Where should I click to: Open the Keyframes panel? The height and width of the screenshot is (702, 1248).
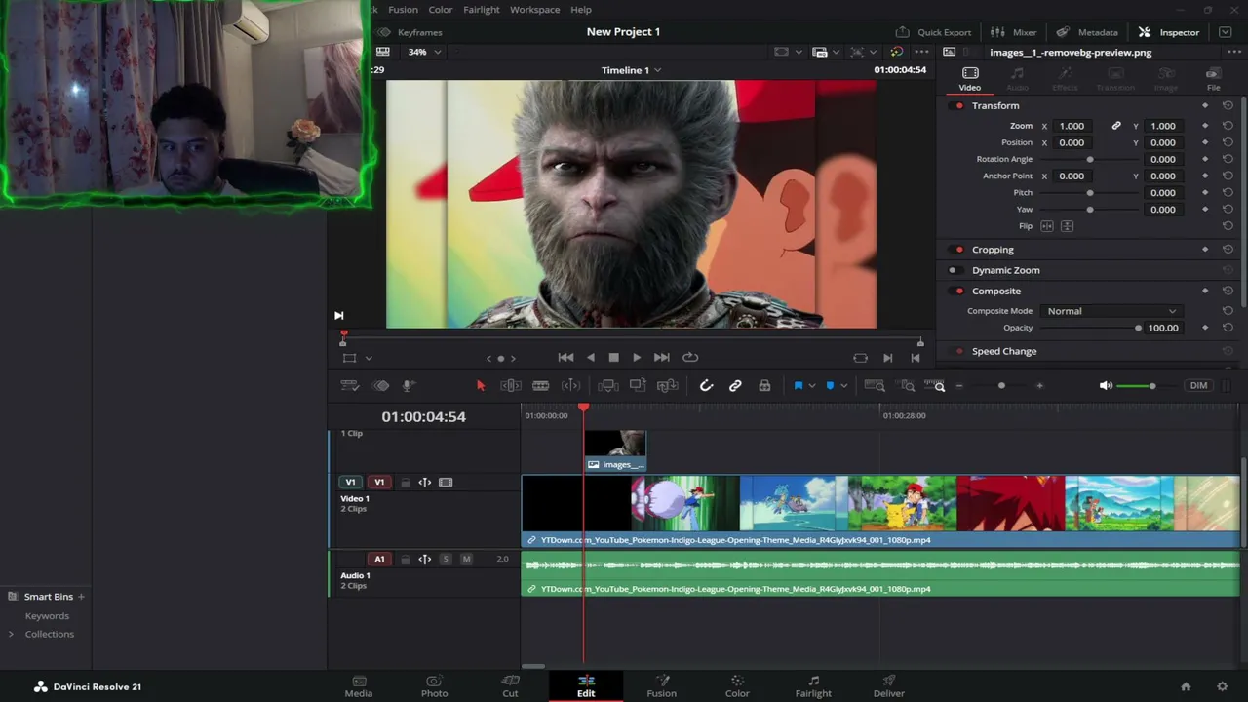409,32
